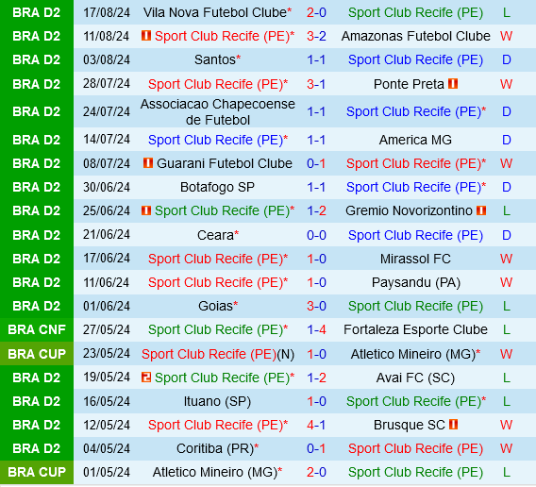
Task: Click the red card icon beside Ponte Preta
Action: [453, 83]
